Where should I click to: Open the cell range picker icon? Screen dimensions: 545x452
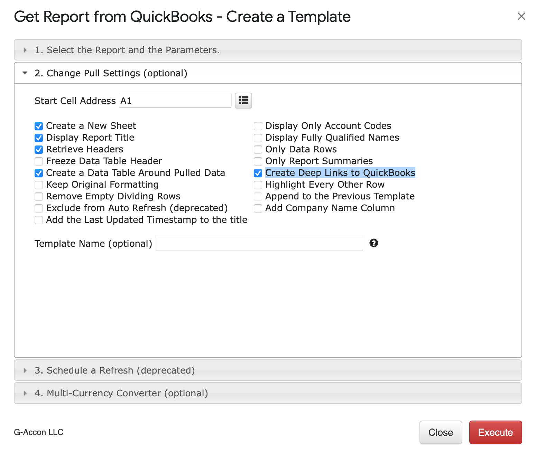[243, 101]
